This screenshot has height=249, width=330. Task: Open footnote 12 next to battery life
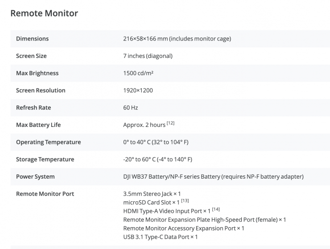click(x=170, y=123)
